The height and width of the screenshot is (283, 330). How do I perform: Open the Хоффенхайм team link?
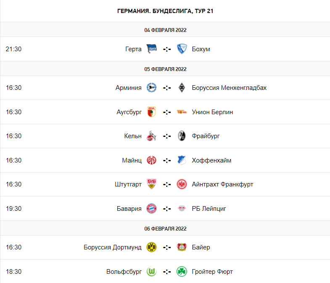tap(211, 160)
